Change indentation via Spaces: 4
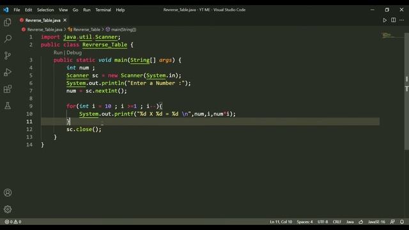 click(x=305, y=222)
